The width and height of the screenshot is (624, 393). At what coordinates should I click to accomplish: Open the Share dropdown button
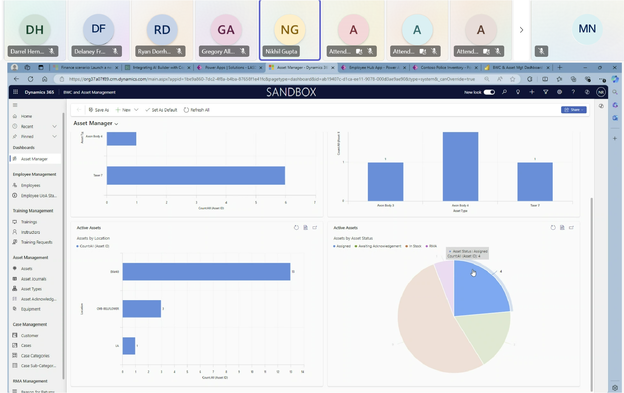(574, 110)
